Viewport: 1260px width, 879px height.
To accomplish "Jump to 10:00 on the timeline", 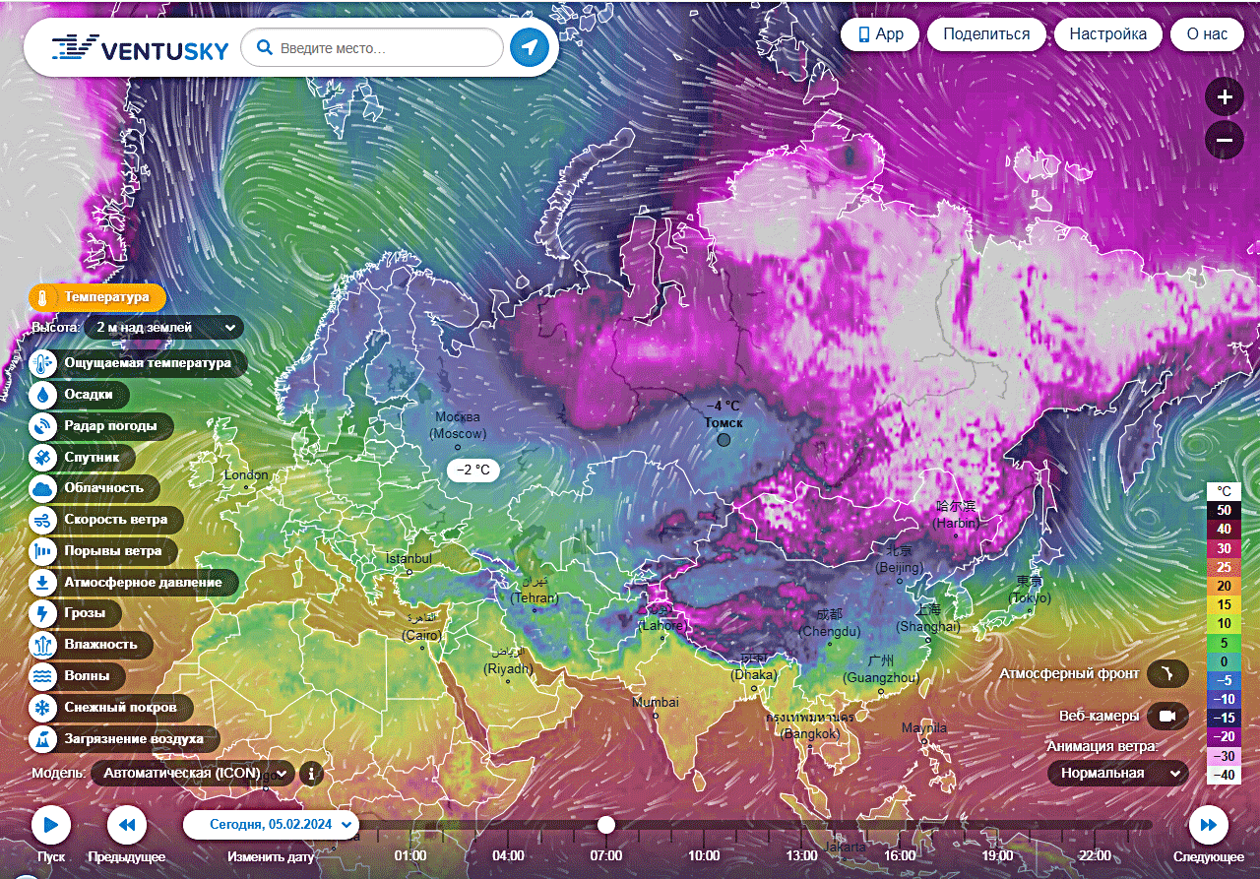I will (704, 855).
